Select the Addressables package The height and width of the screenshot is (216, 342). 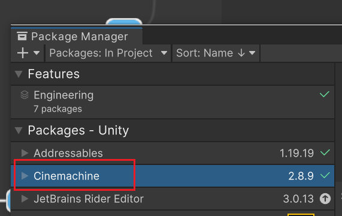[x=172, y=153]
